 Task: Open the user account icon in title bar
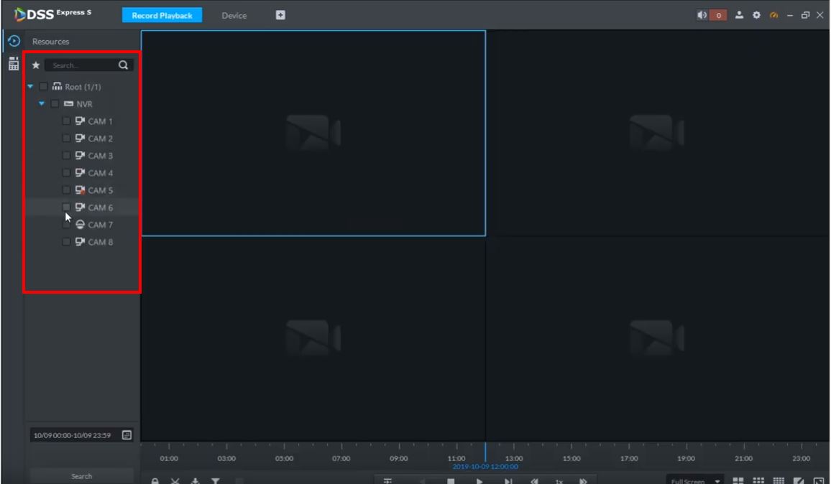[739, 13]
